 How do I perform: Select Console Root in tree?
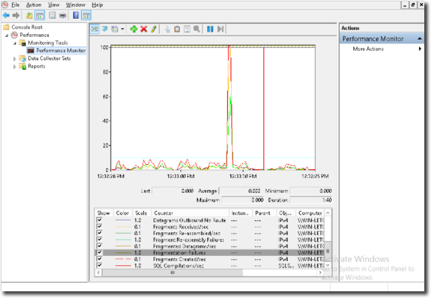tap(27, 27)
